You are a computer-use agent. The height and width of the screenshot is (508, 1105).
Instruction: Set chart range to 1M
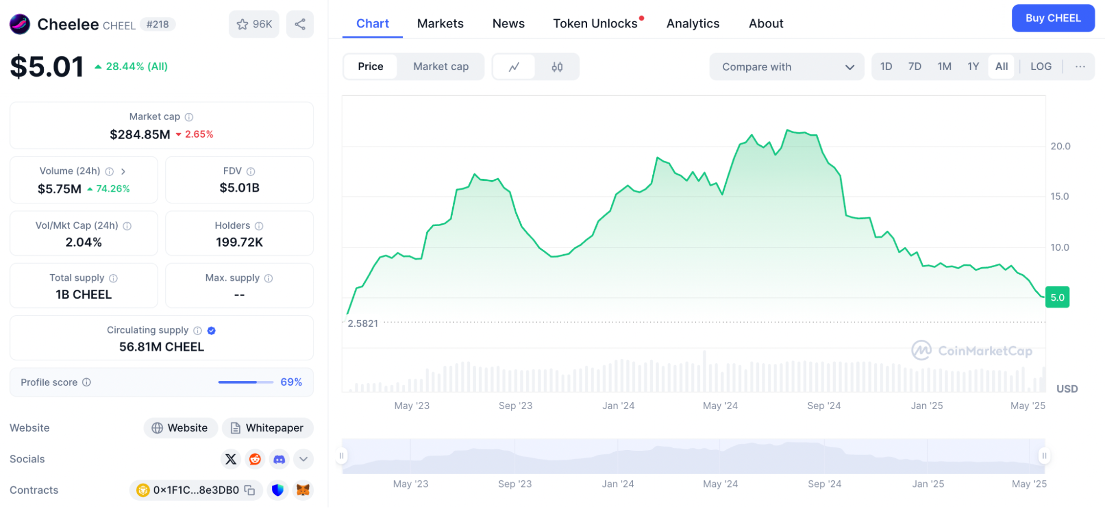pos(944,67)
